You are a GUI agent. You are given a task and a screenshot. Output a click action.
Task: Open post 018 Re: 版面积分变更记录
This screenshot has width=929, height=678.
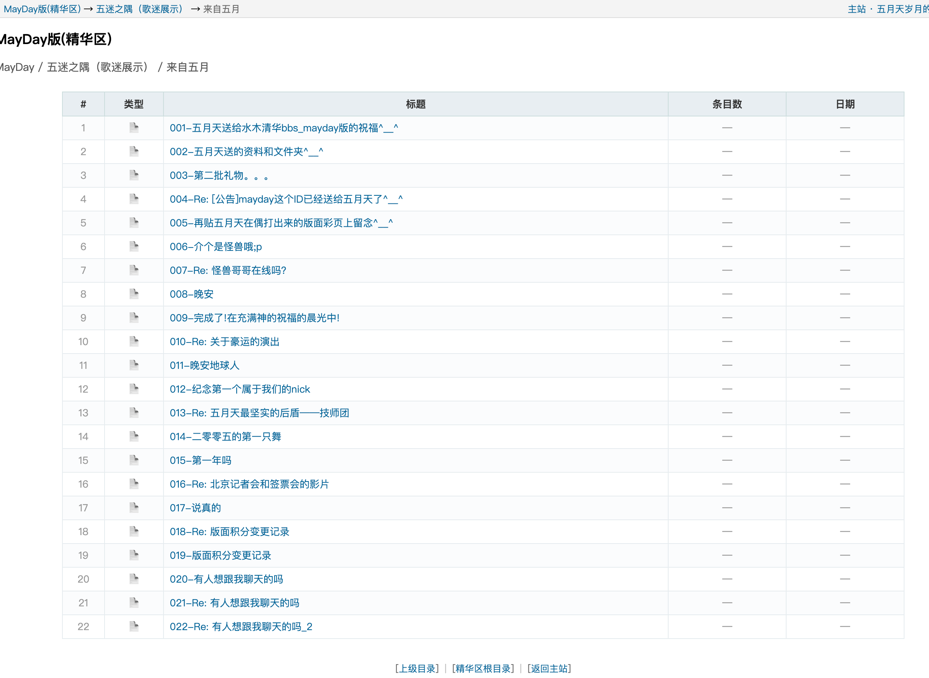(x=230, y=532)
